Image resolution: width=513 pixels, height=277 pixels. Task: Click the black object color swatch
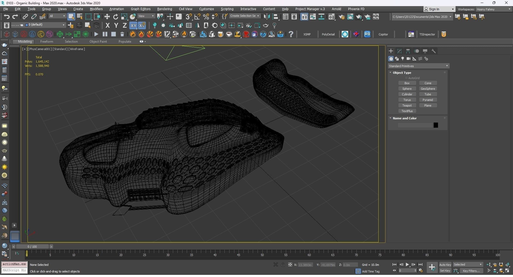pyautogui.click(x=436, y=125)
